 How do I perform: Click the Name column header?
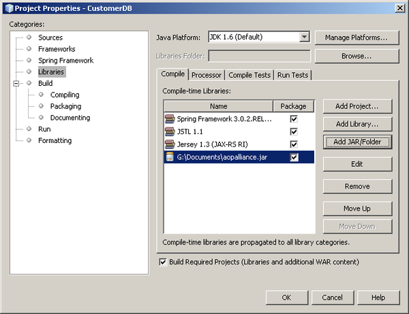point(219,106)
